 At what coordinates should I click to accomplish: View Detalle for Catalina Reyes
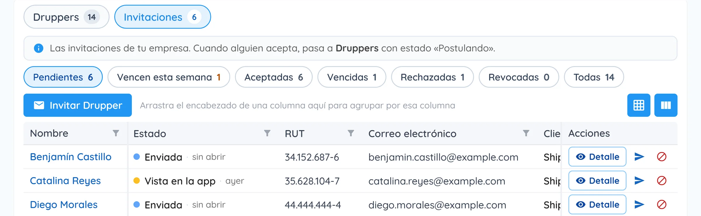[597, 181]
